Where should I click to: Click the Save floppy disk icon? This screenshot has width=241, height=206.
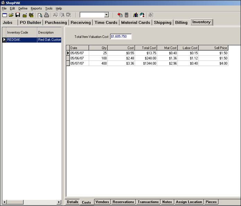tap(17, 15)
